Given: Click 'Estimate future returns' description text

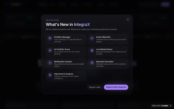Looking at the screenshot, I should (111, 65).
